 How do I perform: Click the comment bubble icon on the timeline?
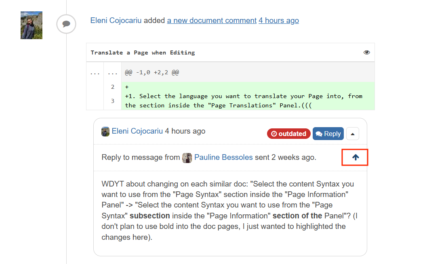(x=66, y=24)
